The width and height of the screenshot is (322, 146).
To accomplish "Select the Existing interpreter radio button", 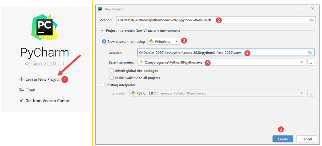I will coord(103,85).
